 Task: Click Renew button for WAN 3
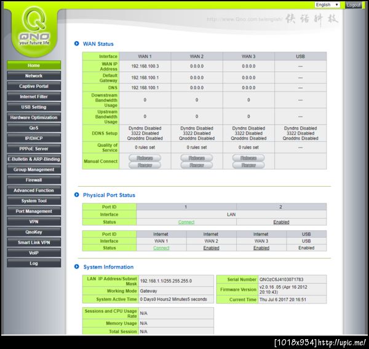pyautogui.click(x=248, y=165)
